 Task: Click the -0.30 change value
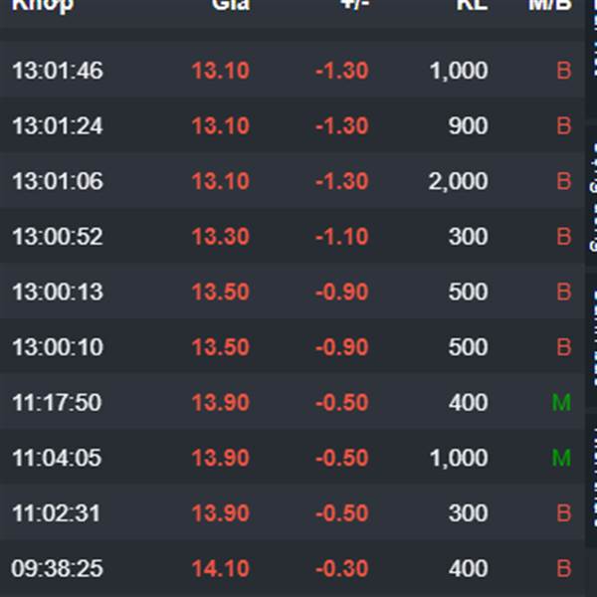[342, 568]
